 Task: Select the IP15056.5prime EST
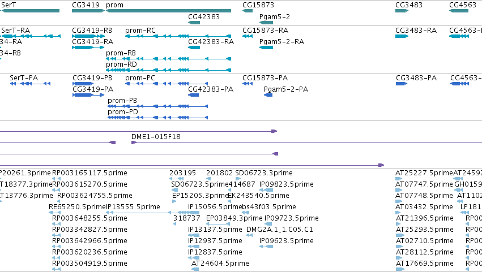pyautogui.click(x=194, y=213)
